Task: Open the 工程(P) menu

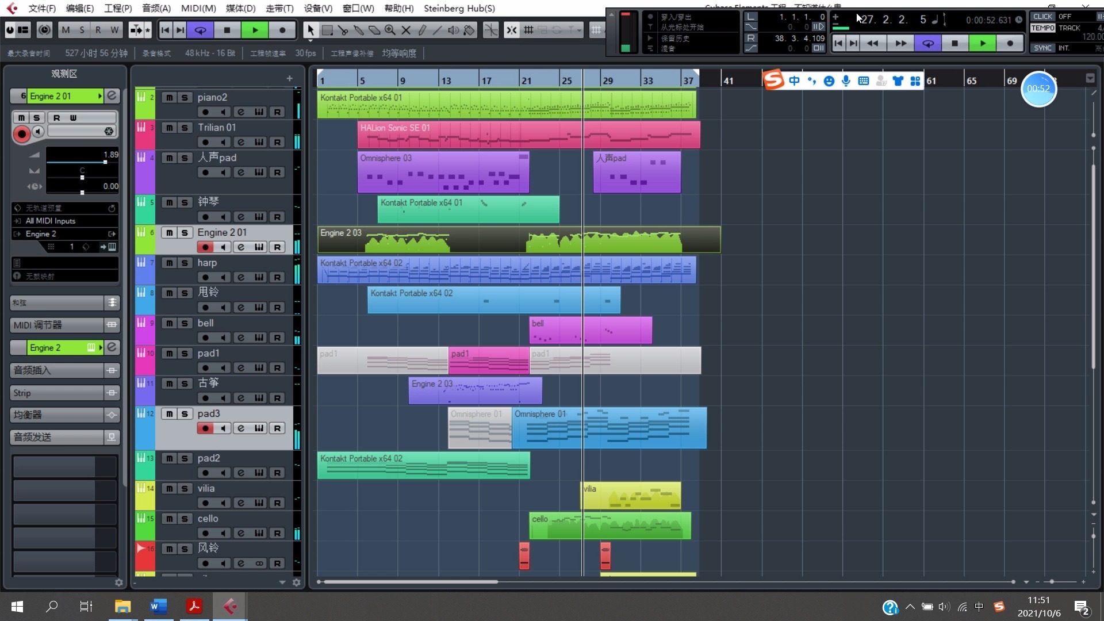Action: coord(118,8)
